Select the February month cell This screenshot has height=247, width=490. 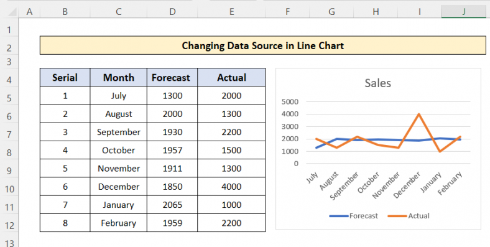[x=118, y=223]
